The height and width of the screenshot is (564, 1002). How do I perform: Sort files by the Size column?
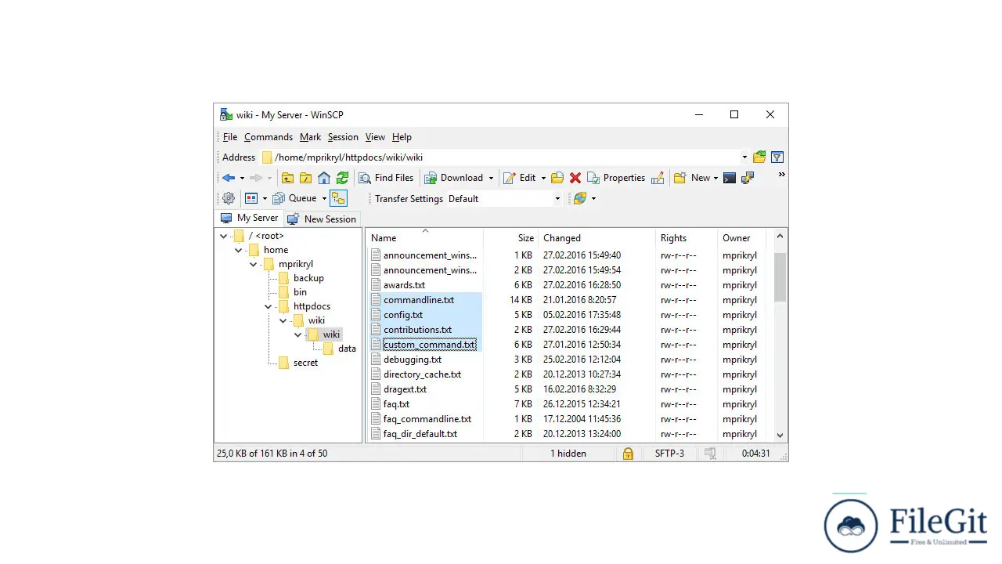coord(511,237)
